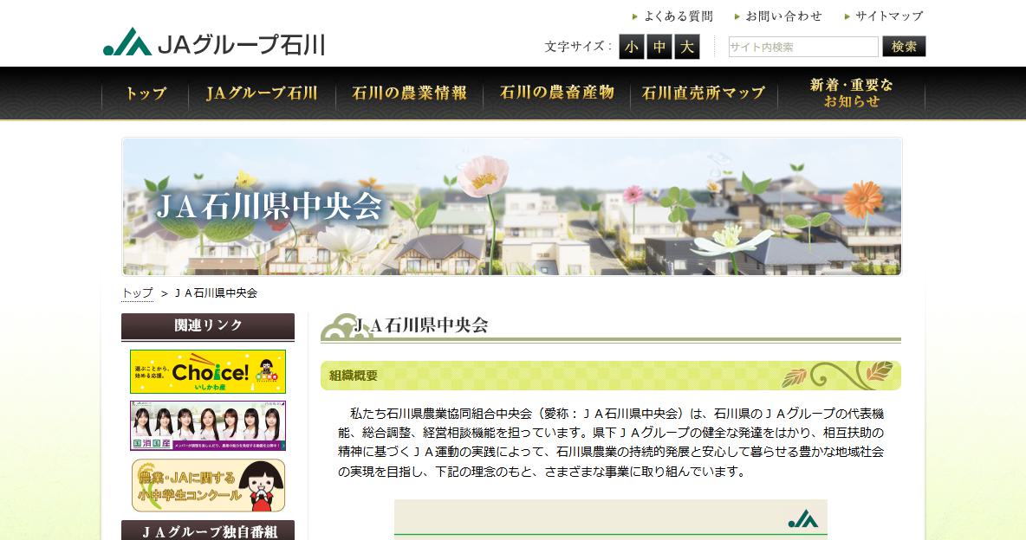Click the paragraph starting 私たち石川県農業協同組合中央会
The height and width of the screenshot is (540, 1026).
(611, 442)
